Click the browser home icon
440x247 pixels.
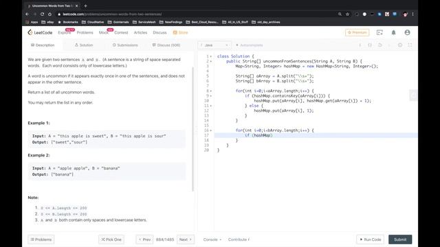49,14
